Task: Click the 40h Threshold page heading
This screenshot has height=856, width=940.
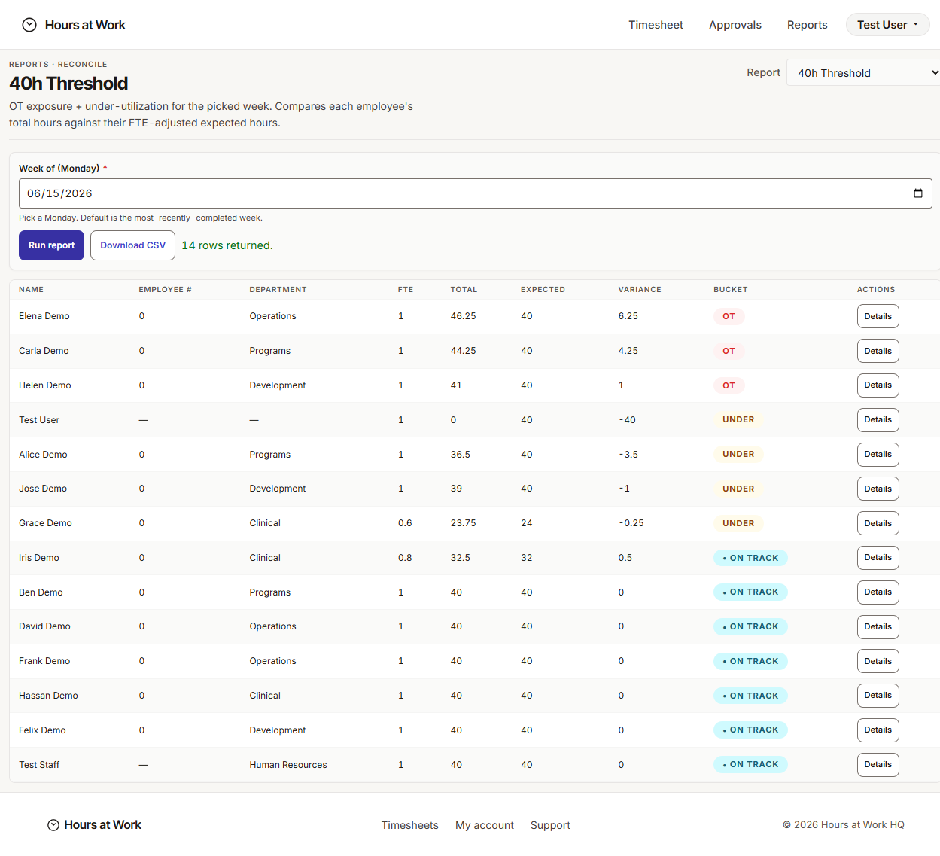Action: click(68, 84)
